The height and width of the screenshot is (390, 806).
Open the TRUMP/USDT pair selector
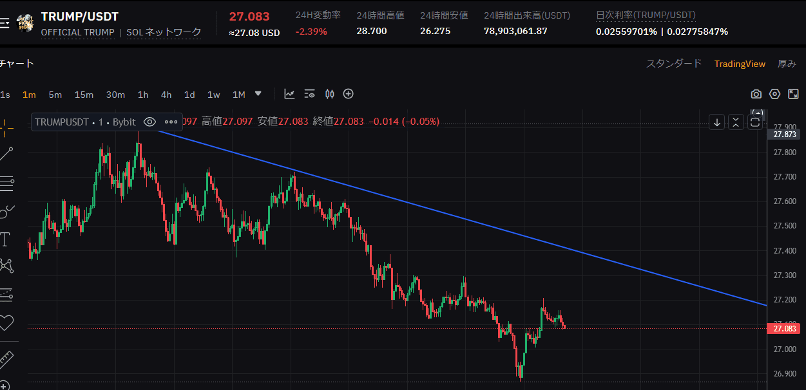[80, 17]
